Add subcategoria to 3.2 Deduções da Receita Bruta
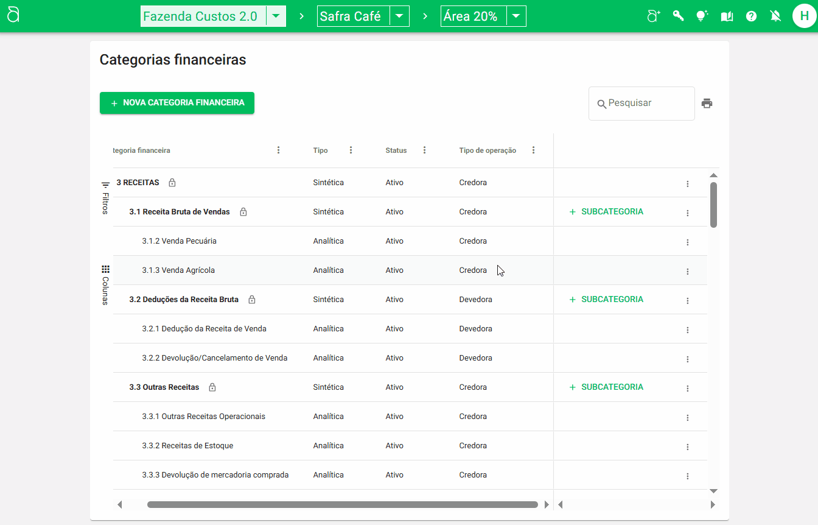 [606, 300]
